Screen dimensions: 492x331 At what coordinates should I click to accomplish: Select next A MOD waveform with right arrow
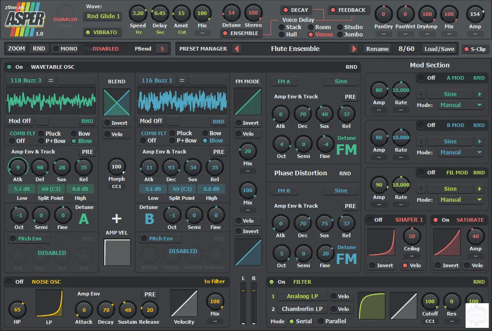tap(479, 94)
